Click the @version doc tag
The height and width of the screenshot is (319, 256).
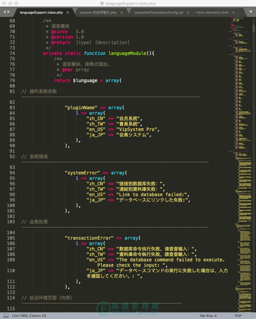[x=62, y=37]
